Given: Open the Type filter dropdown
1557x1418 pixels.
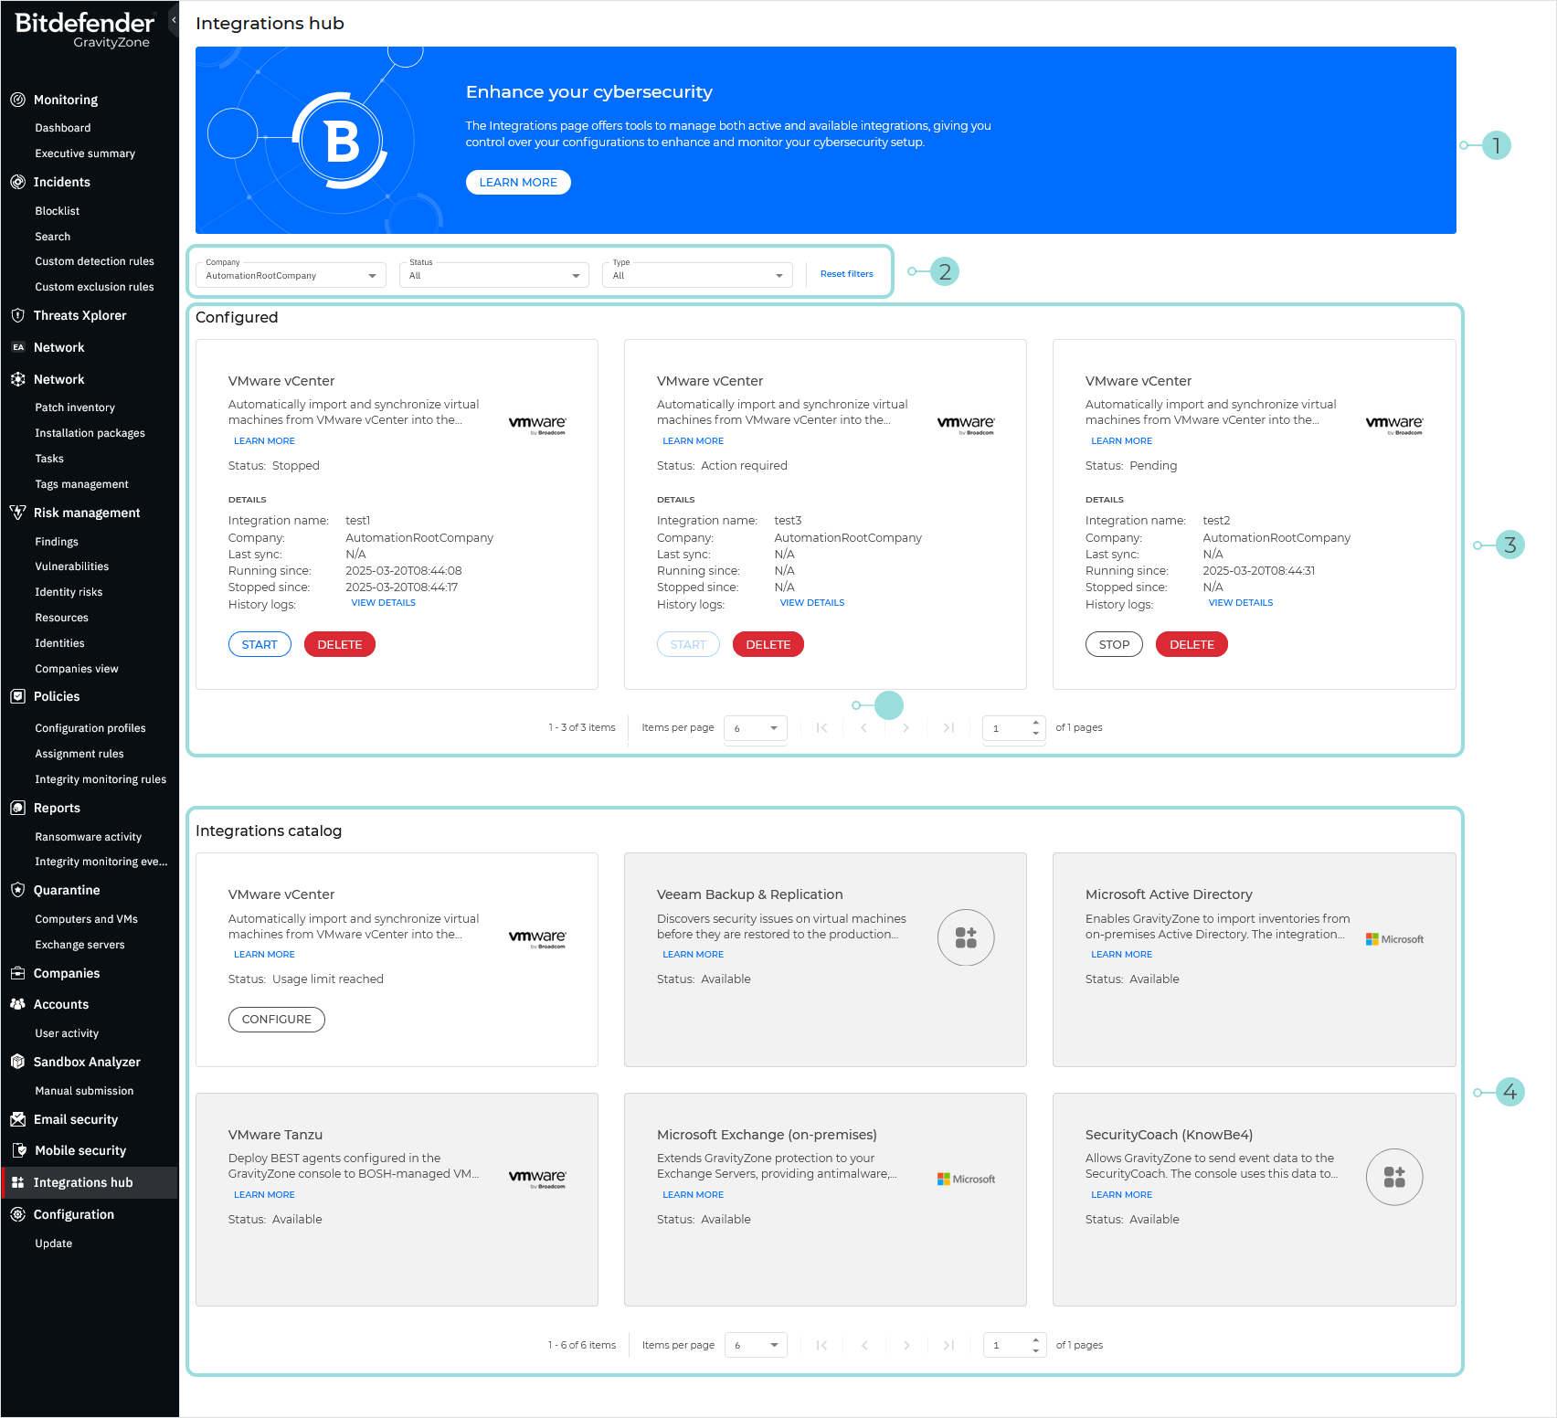Looking at the screenshot, I should click(697, 274).
